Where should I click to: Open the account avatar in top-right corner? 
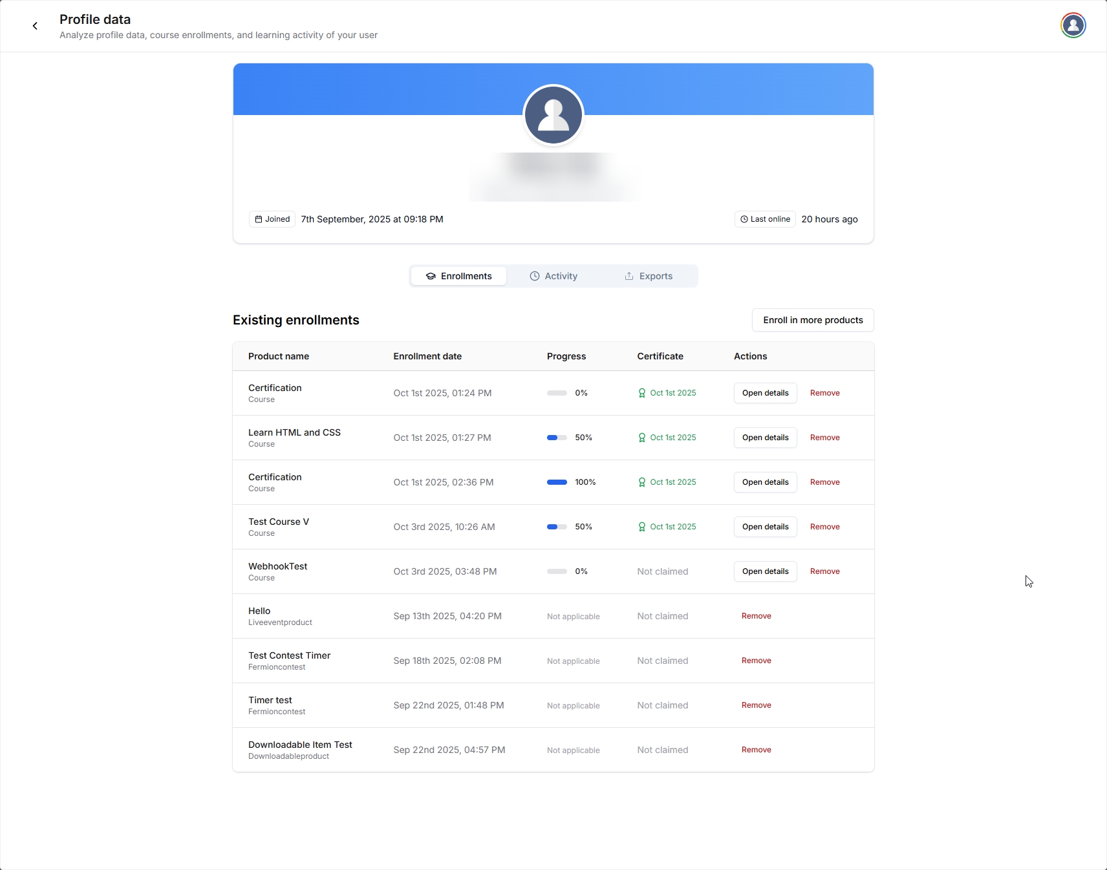pos(1073,26)
